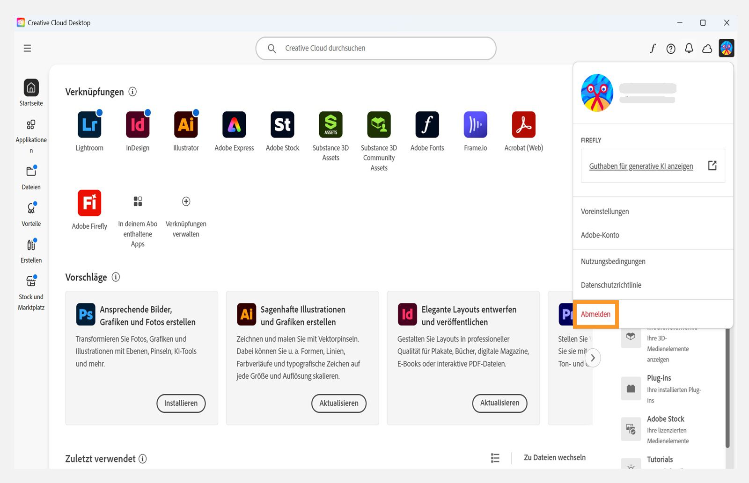The width and height of the screenshot is (749, 483).
Task: Click Aktualisieren on the InDesign card
Action: coord(499,403)
